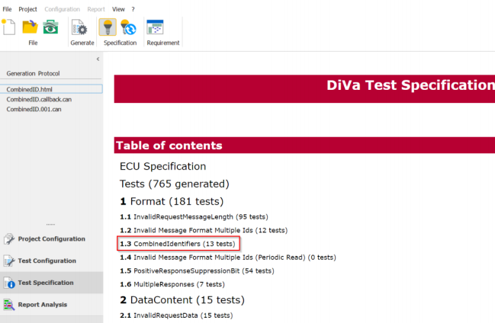This screenshot has width=495, height=323.
Task: Click the Test Configuration icon
Action: click(9, 261)
